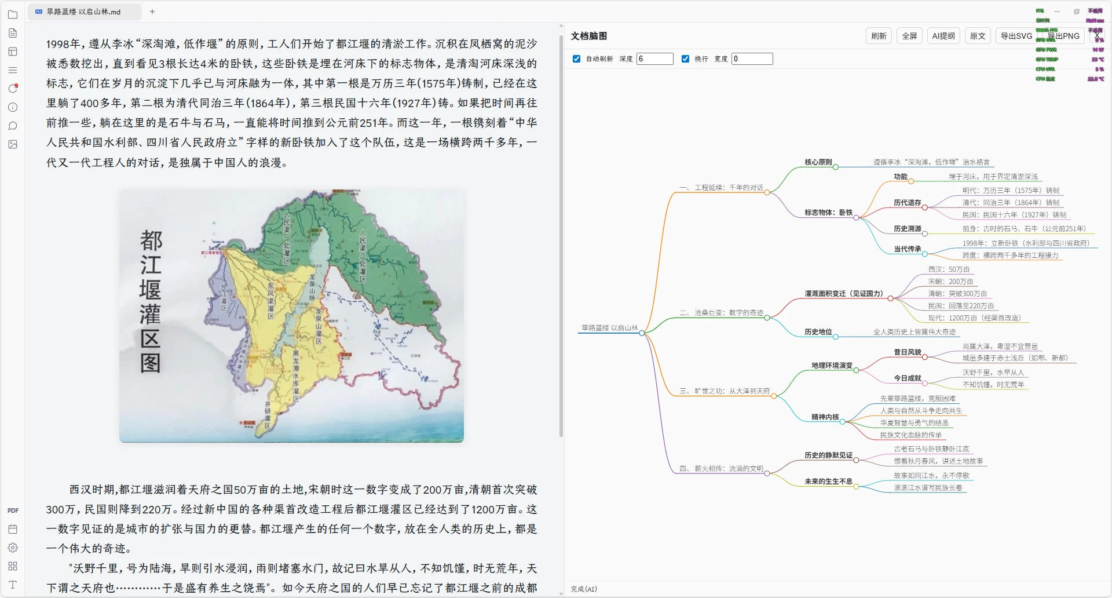Click leaf 民族文化血脉的传承

click(911, 435)
